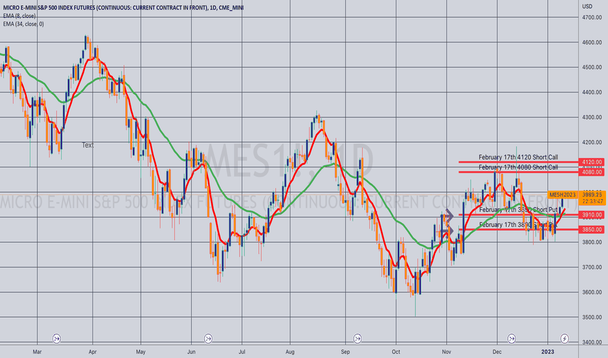Viewport: 608px width, 358px height.
Task: Click the orange 3989.25 last price tag
Action: pyautogui.click(x=592, y=195)
